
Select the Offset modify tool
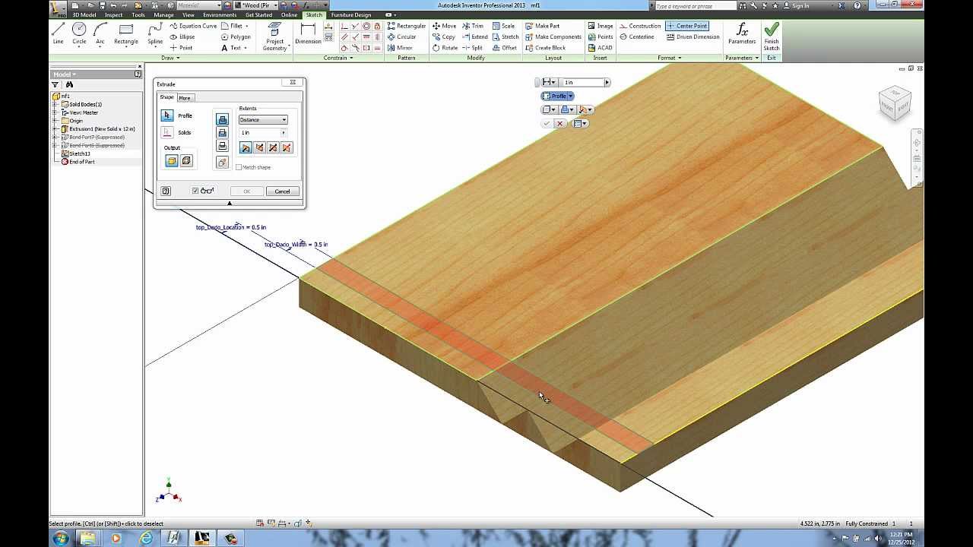pos(504,47)
